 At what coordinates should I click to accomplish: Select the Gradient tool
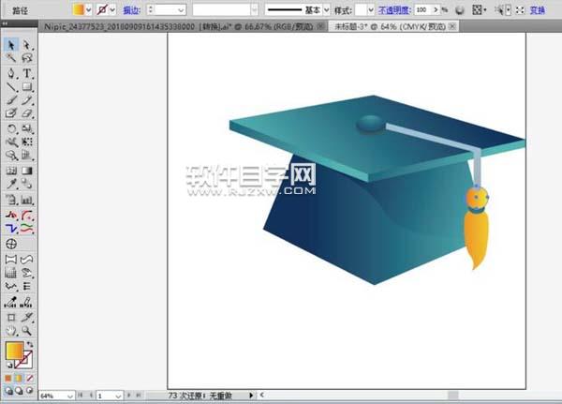pos(27,171)
